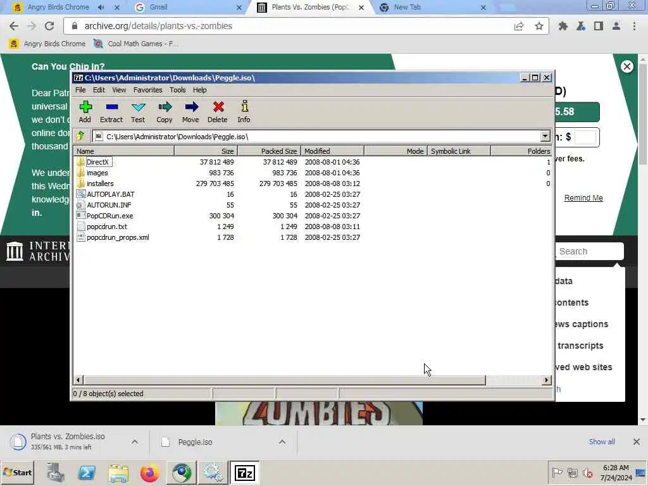Select popcdrun.txt file
This screenshot has width=648, height=486.
(x=106, y=227)
